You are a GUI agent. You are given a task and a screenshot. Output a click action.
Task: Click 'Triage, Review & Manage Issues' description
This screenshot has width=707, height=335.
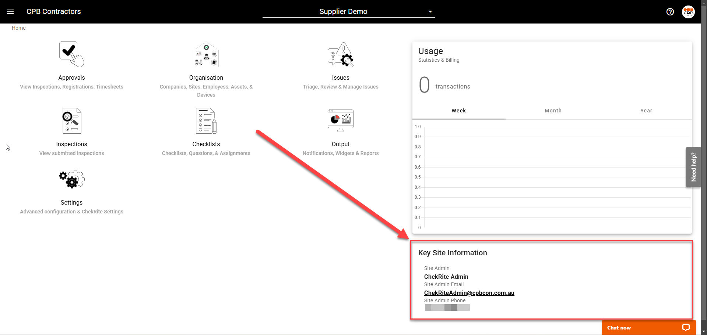pos(341,87)
